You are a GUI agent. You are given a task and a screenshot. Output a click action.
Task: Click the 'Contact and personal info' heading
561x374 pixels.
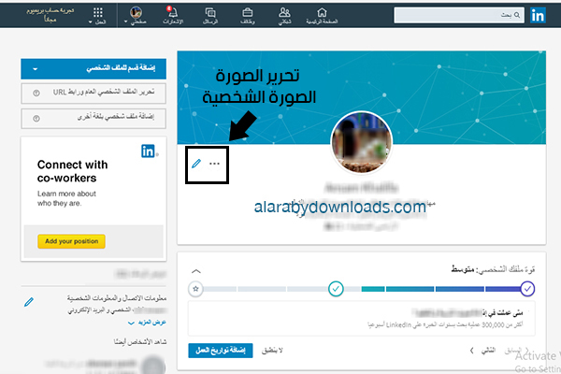116,297
